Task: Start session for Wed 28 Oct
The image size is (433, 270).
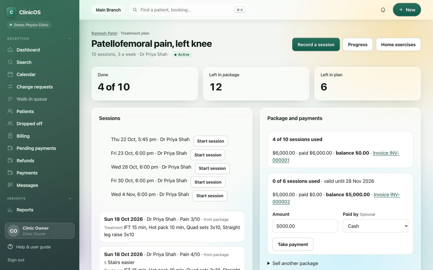Action: 212,168
